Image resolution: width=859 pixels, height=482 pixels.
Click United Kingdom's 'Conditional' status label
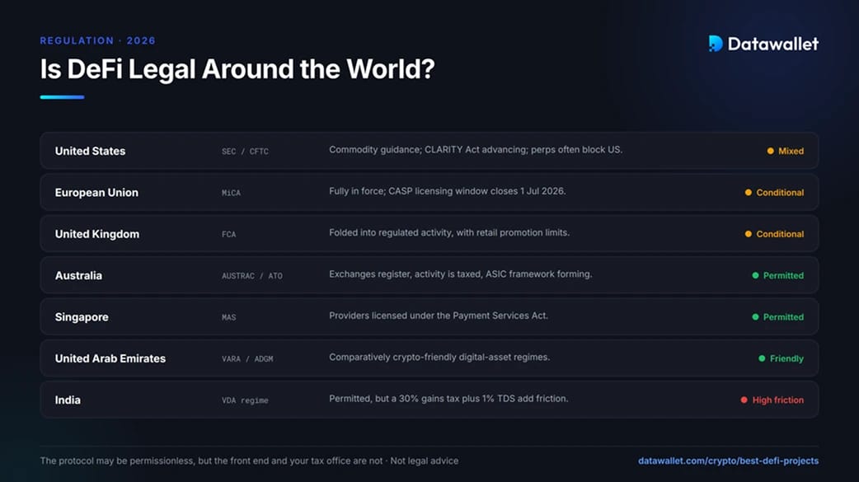[x=780, y=234]
